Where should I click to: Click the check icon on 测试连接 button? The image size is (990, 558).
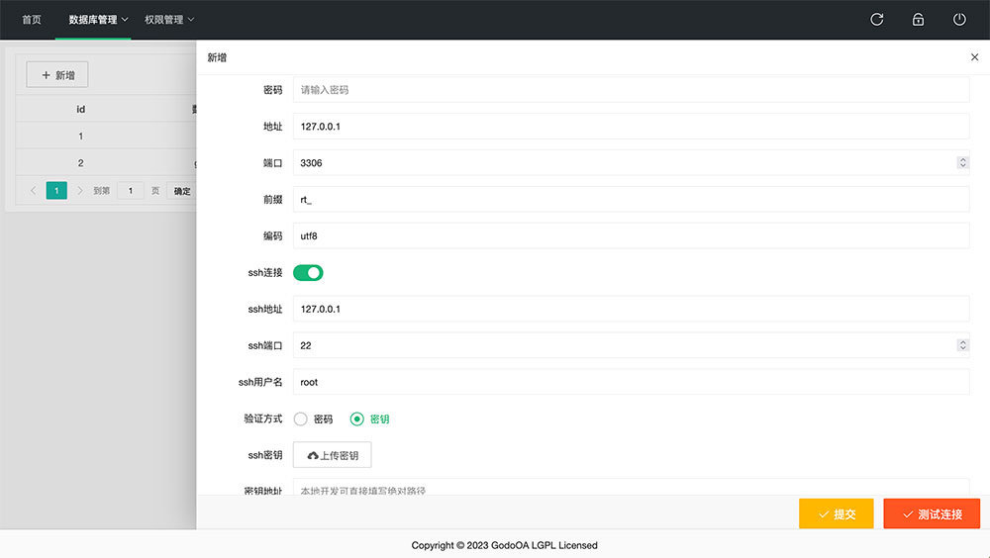[x=908, y=514]
